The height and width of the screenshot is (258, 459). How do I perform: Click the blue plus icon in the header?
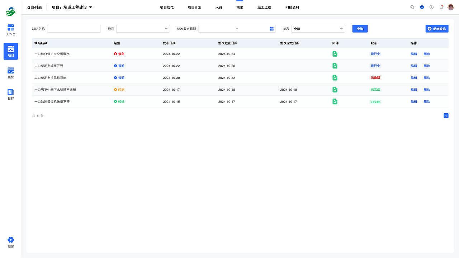coord(422,7)
